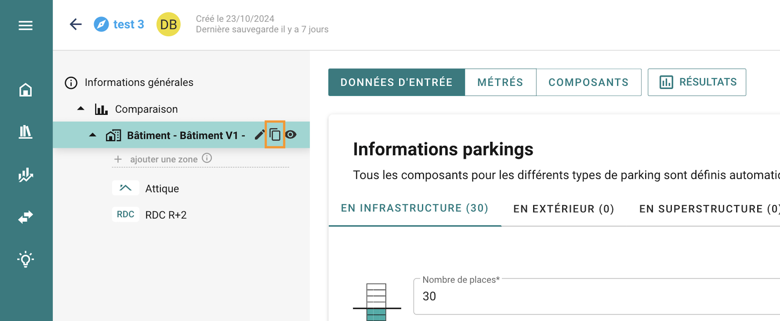
Task: Select the RDC R+2 zone
Action: coord(166,215)
